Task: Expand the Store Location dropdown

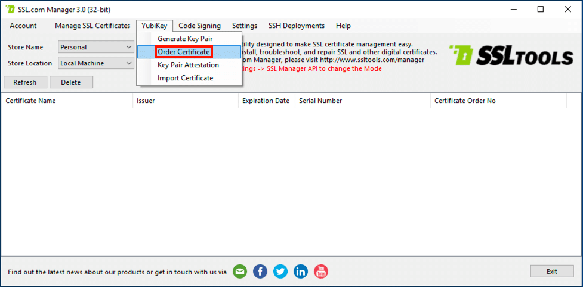Action: tap(129, 63)
